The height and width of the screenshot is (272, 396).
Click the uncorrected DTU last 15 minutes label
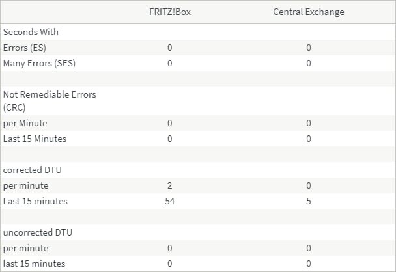tap(34, 264)
